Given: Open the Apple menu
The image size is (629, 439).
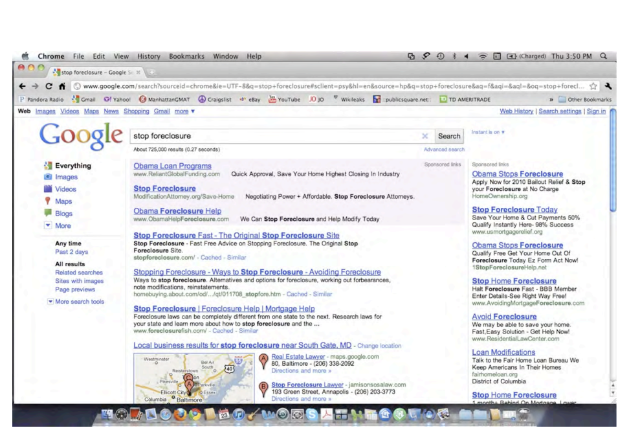Looking at the screenshot, I should pos(25,56).
